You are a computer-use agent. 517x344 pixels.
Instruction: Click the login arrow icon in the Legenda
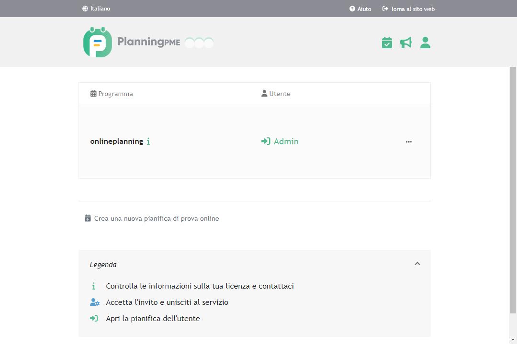[x=94, y=318]
